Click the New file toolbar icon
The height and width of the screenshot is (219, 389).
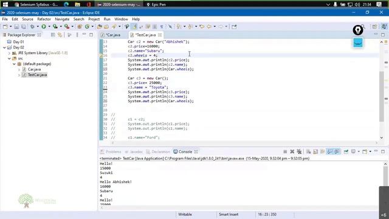click(5, 27)
